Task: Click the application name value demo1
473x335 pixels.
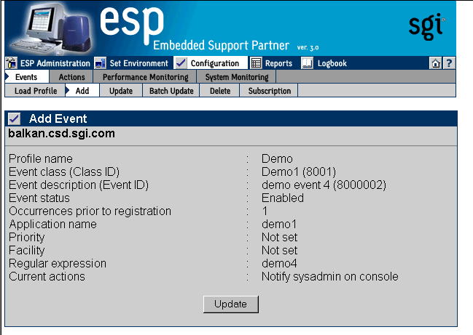Action: point(279,225)
